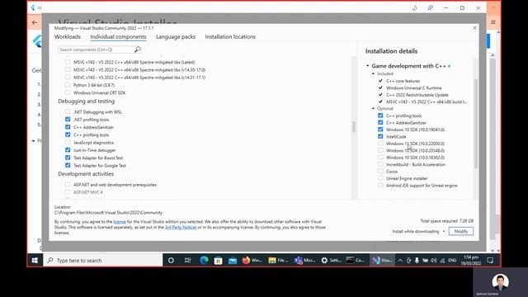Collapse the Optional components group
This screenshot has height=297, width=528.
coord(373,108)
